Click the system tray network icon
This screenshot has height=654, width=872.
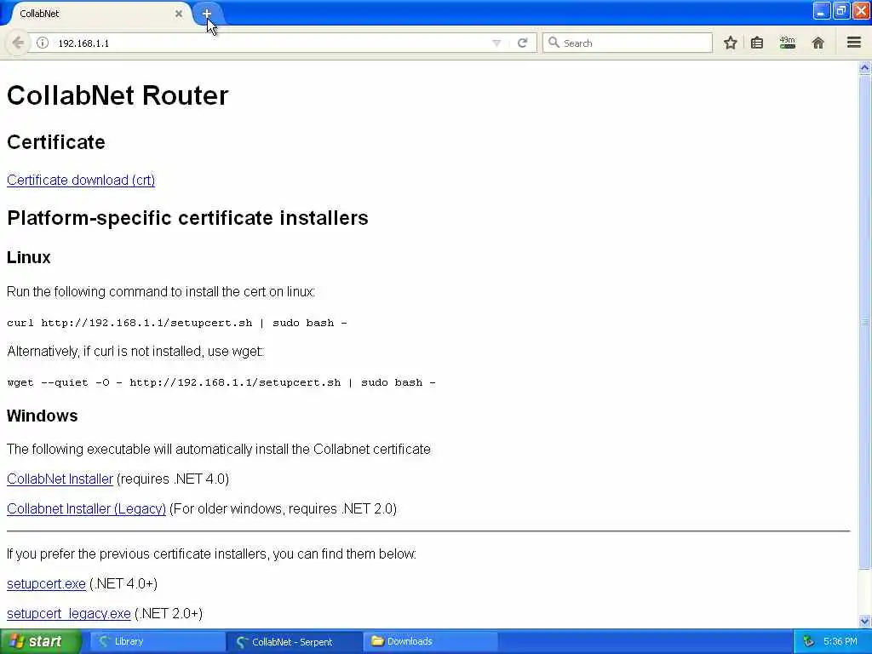pos(809,642)
